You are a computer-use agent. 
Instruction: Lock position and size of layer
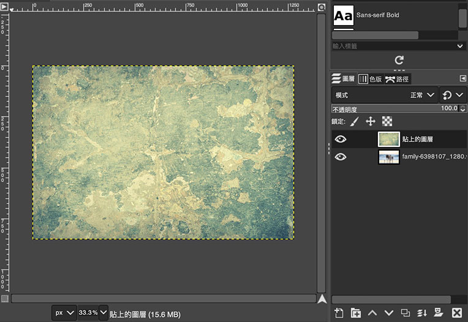pos(371,121)
